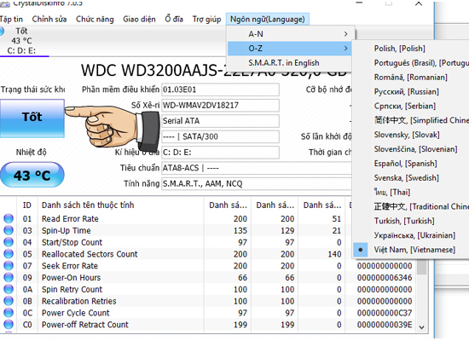Click status icon for Spin-Up Time
The image size is (469, 341).
pyautogui.click(x=9, y=230)
